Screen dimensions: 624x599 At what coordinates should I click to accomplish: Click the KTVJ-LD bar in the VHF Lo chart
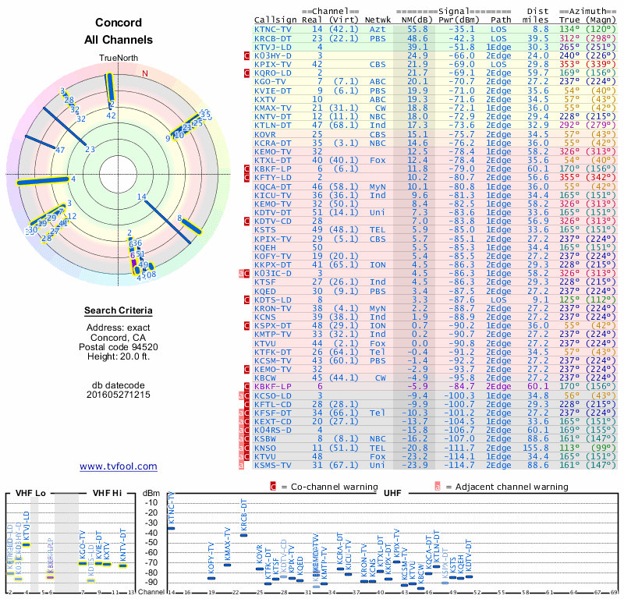(x=27, y=545)
